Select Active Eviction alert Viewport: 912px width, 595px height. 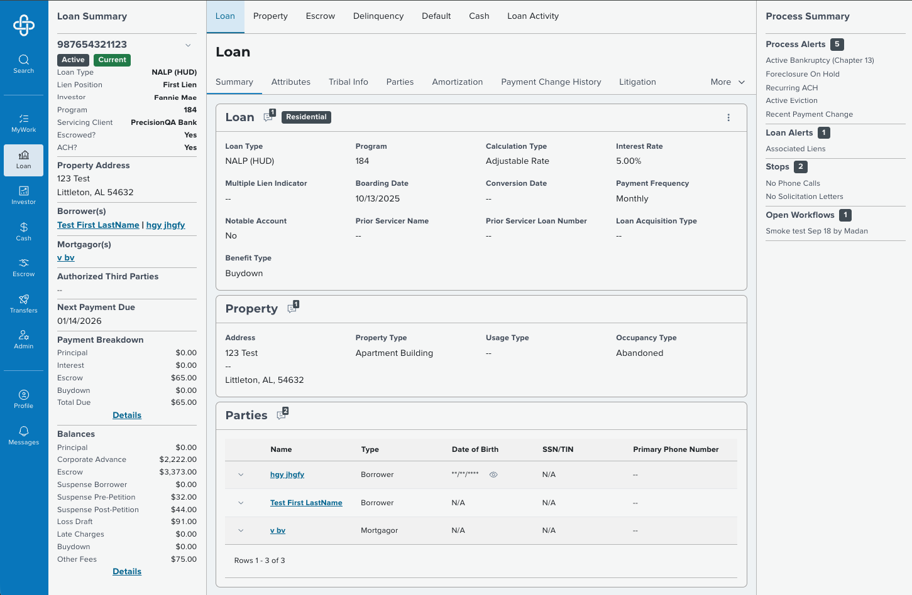792,100
